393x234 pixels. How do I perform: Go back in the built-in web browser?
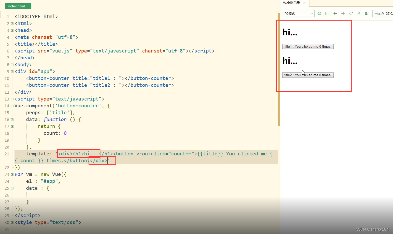(x=335, y=13)
